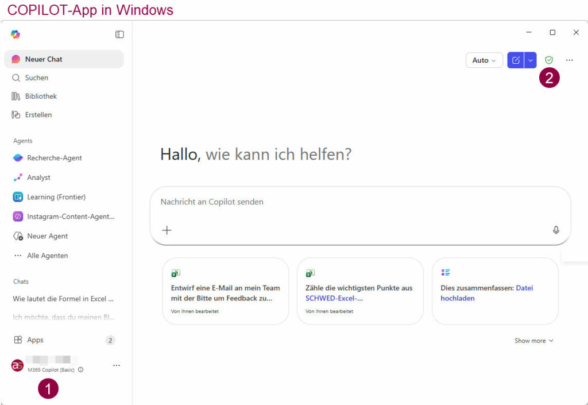The width and height of the screenshot is (588, 405).
Task: Collapse the sidebar with the panel toggle
Action: (x=119, y=34)
